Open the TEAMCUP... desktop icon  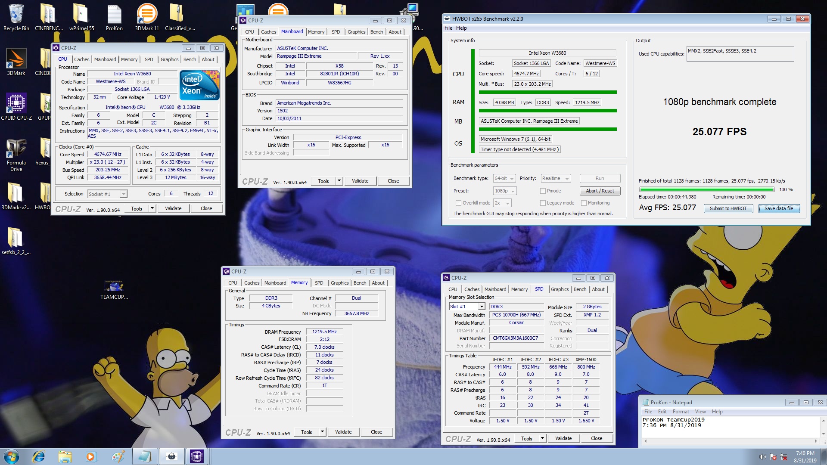[x=114, y=289]
